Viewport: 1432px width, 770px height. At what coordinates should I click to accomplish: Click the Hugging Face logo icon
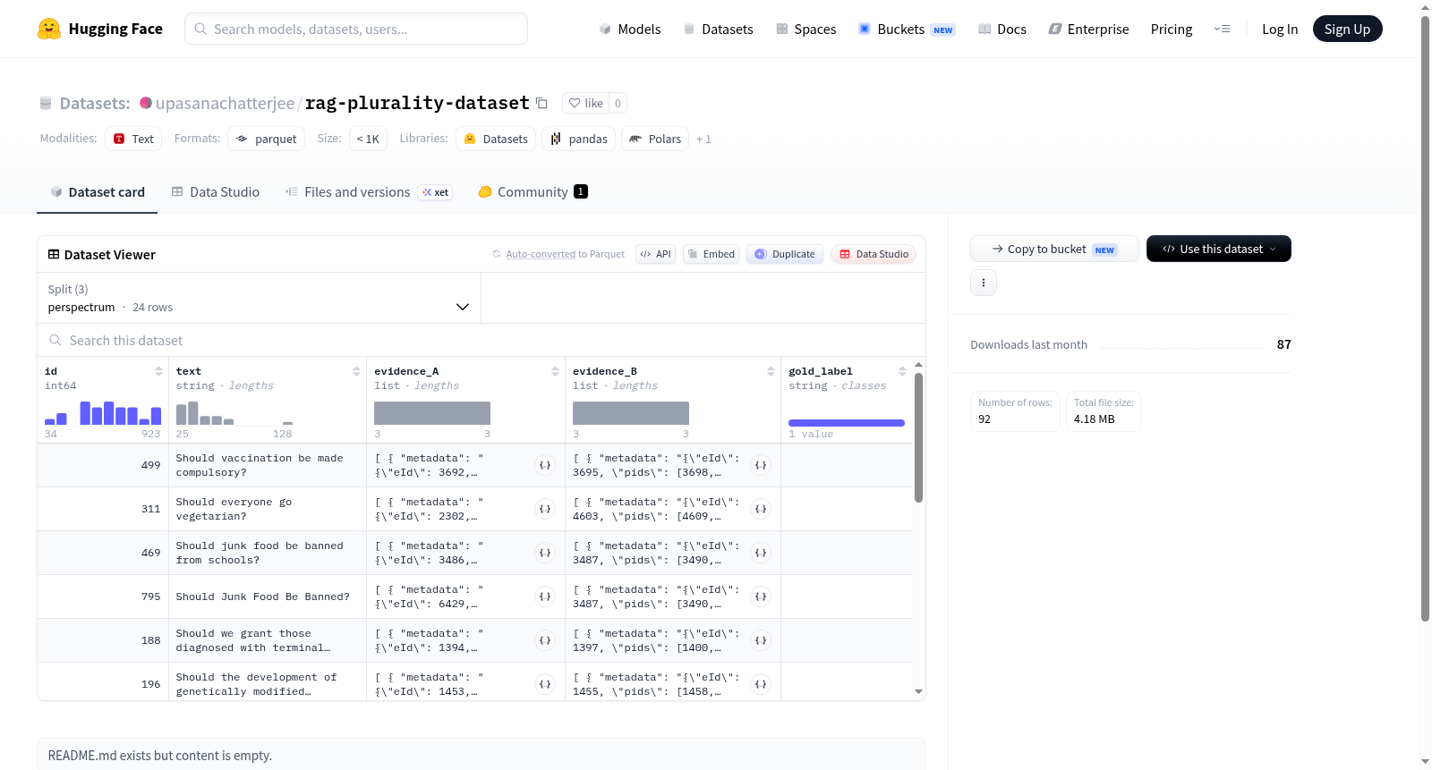49,29
